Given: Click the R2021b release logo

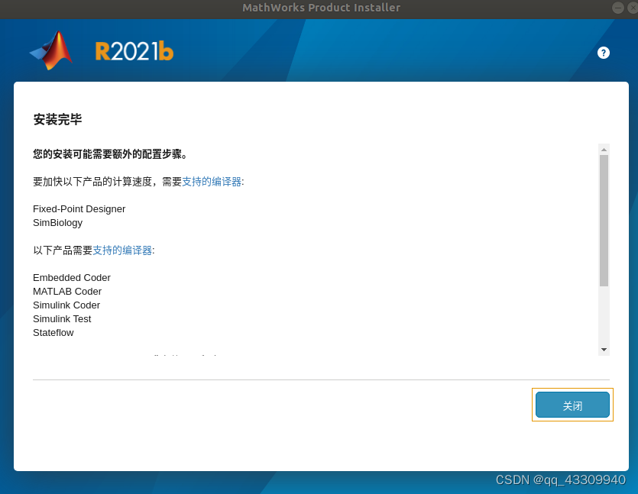Looking at the screenshot, I should click(x=134, y=51).
